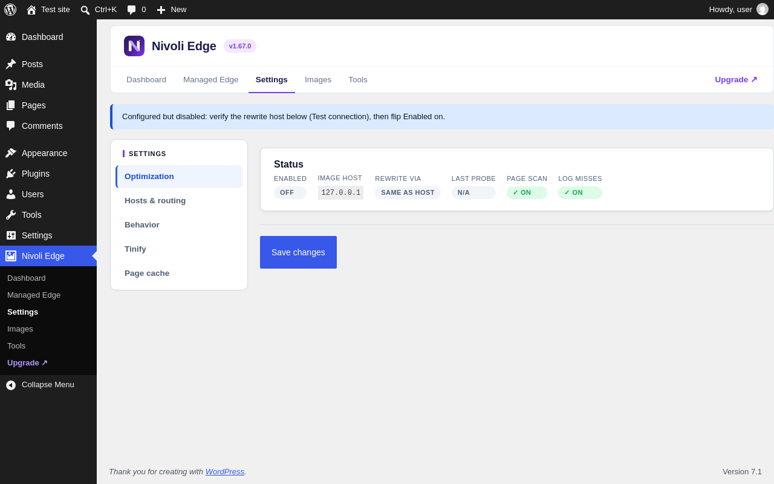Switch to the Images tab
This screenshot has height=484, width=774.
point(318,80)
